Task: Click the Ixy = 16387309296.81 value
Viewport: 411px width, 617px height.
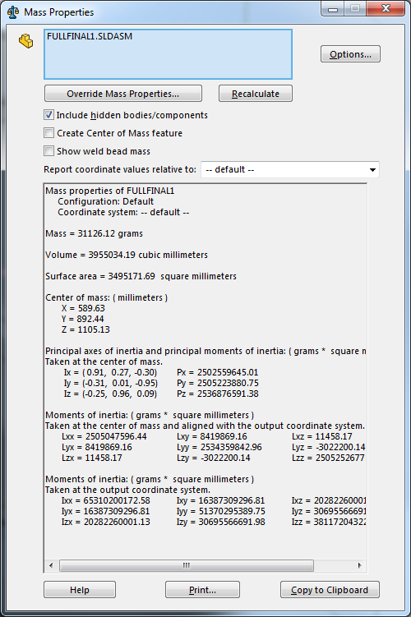Action: pyautogui.click(x=221, y=500)
